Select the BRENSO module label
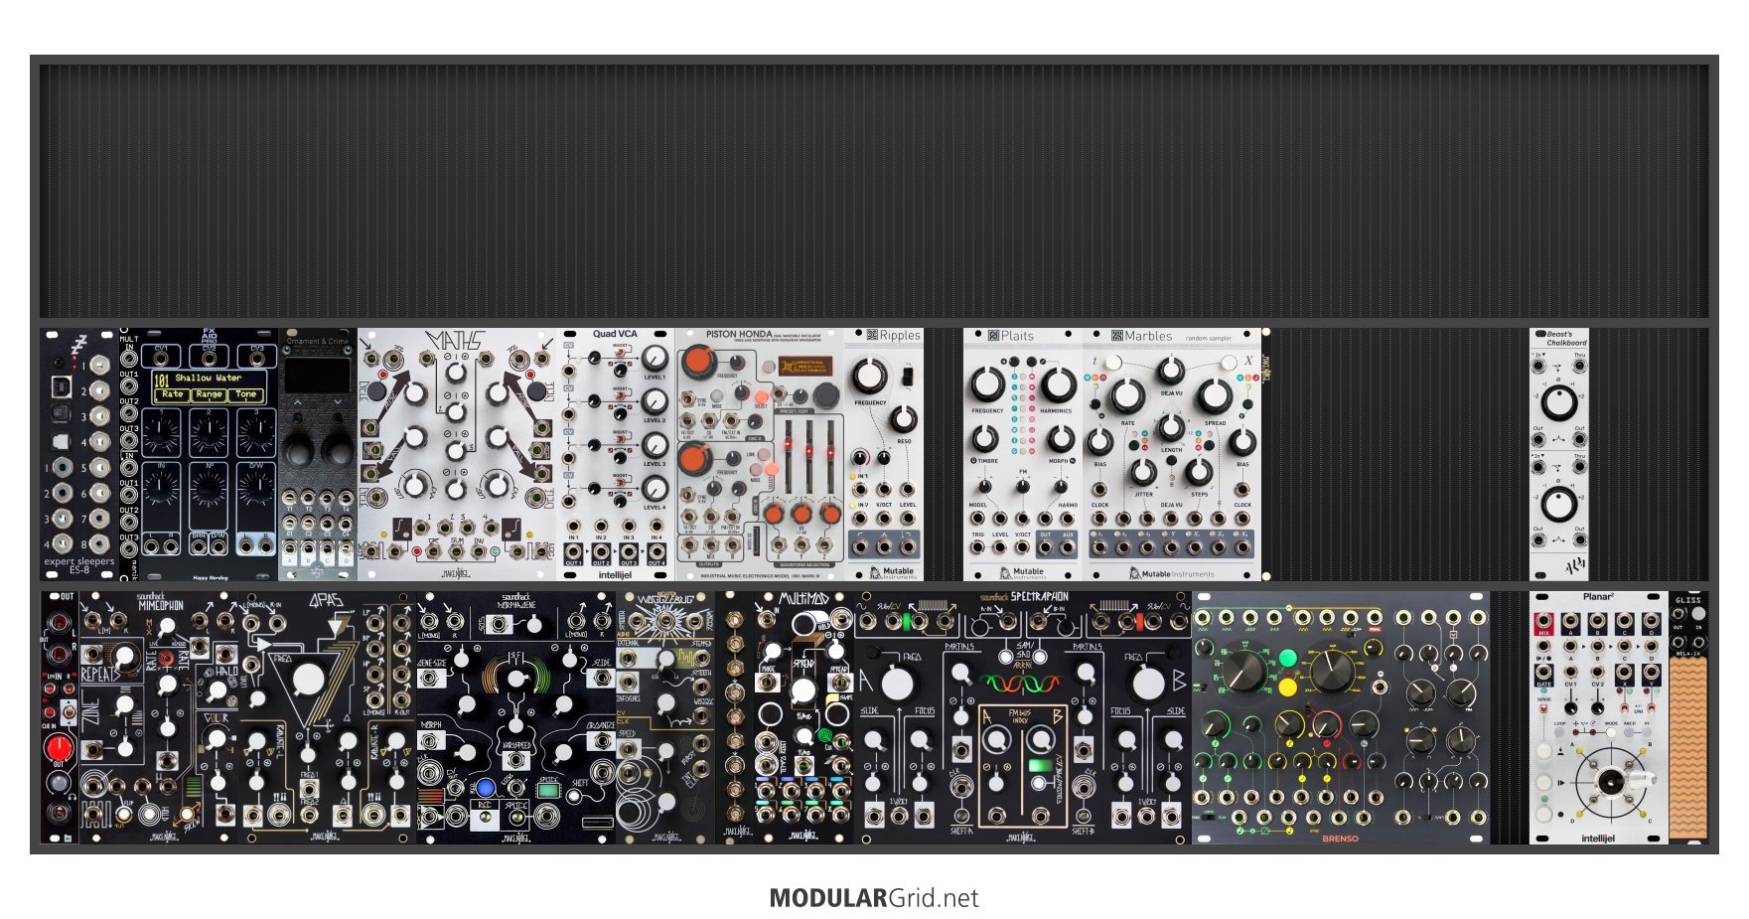 coord(1340,839)
